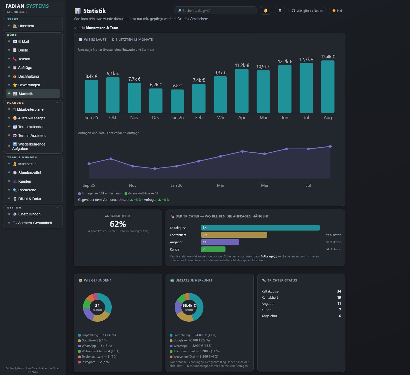Click the Terminkalender calendar icon
410x375 pixels.
[x=15, y=127]
